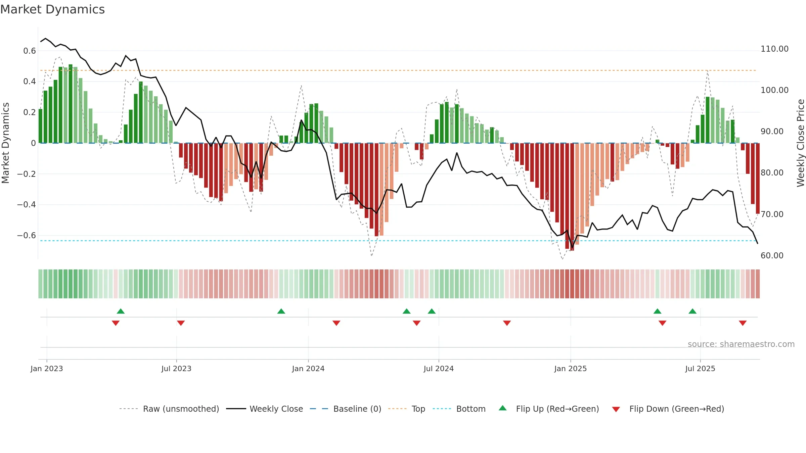Select the first green flip-up marker in spring 2023
Image resolution: width=806 pixels, height=453 pixels.
coord(121,311)
